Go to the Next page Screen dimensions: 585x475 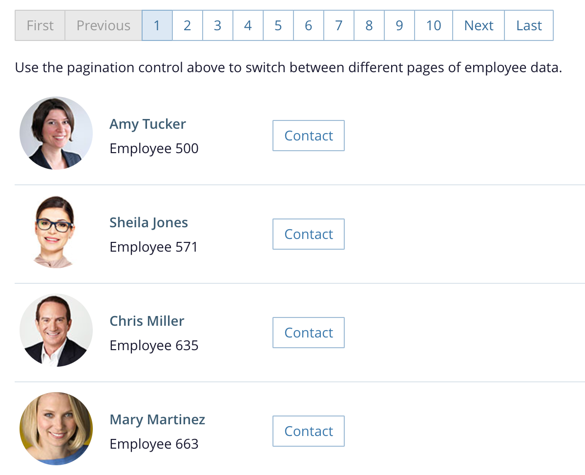[x=479, y=25]
